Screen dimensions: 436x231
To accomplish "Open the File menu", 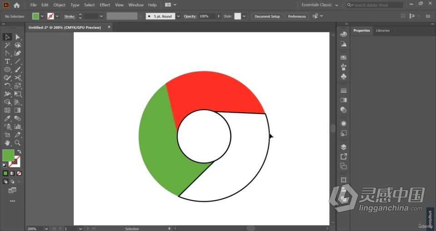I will click(33, 5).
